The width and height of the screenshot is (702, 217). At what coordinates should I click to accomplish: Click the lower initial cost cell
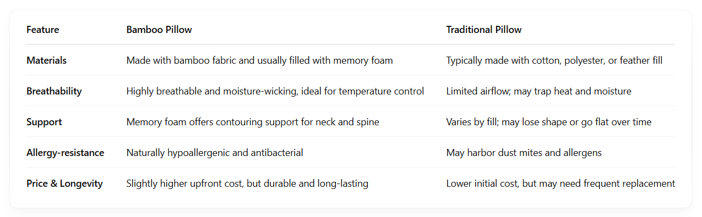(560, 183)
